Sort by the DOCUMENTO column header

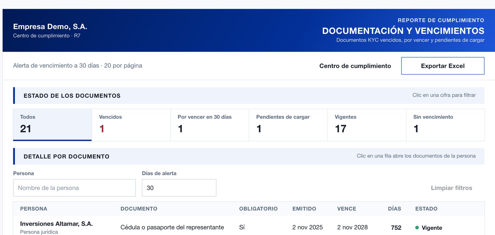pos(139,209)
